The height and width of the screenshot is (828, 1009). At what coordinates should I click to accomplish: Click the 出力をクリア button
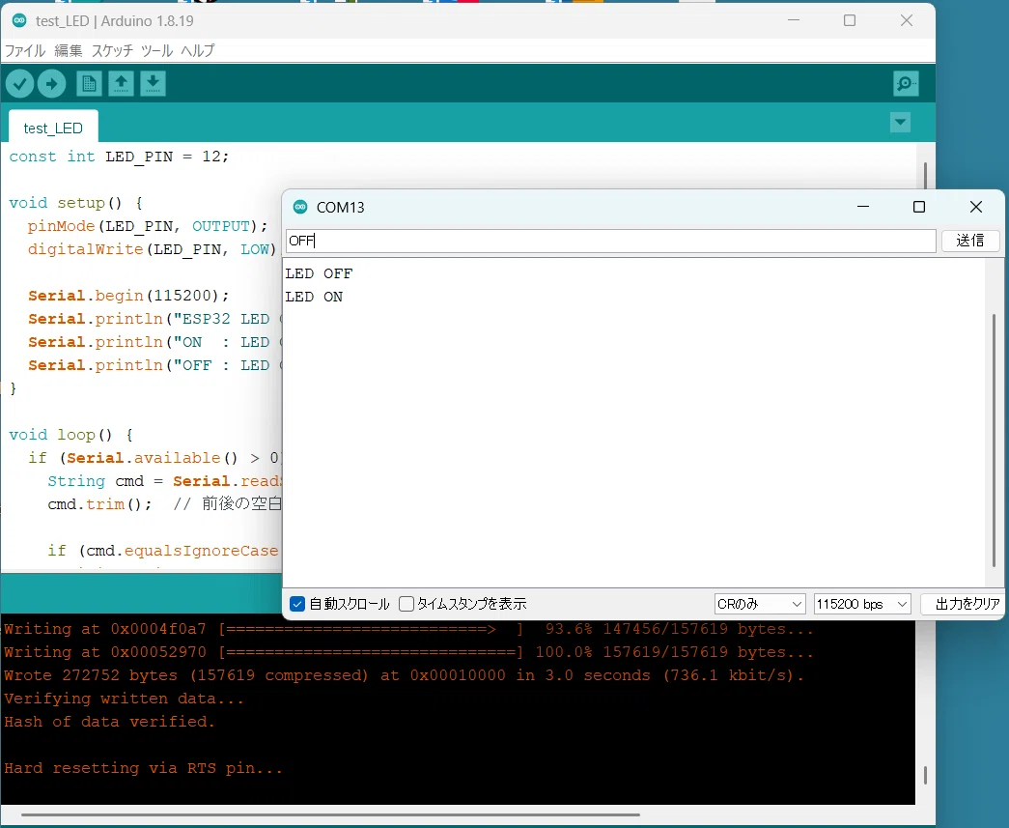964,604
